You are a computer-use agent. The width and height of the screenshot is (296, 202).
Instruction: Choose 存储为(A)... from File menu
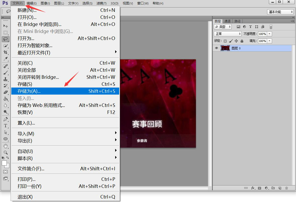point(65,91)
